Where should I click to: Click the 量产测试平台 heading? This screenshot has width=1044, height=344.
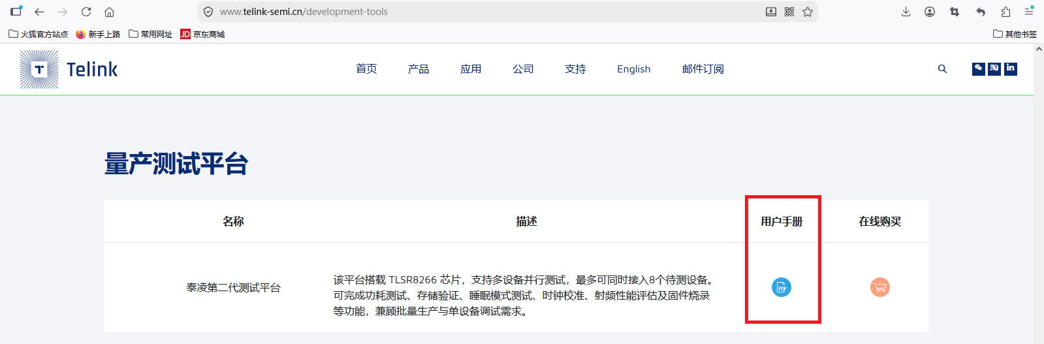point(176,164)
